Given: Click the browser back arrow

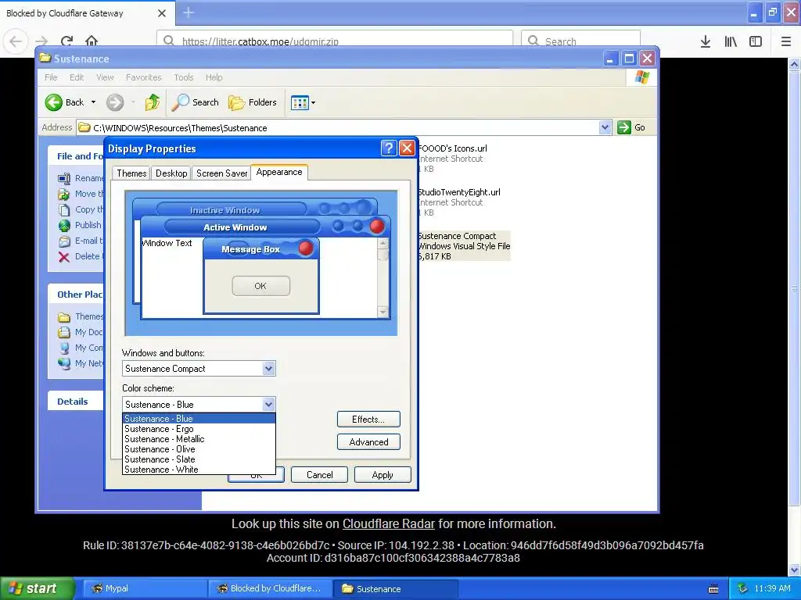Looking at the screenshot, I should click(16, 41).
